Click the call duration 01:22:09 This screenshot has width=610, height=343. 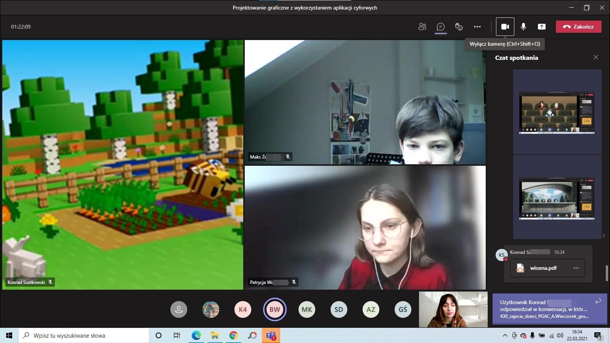tap(21, 27)
